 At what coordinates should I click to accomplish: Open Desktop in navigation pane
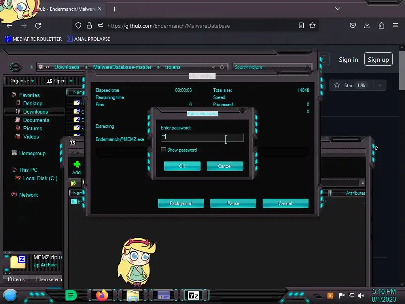coord(32,103)
